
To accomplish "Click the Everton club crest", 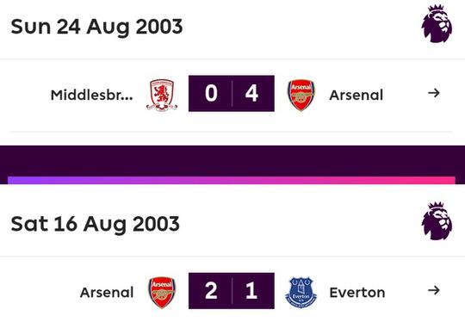I will 301,293.
